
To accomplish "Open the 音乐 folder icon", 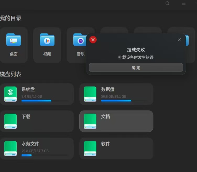I will tap(80, 40).
